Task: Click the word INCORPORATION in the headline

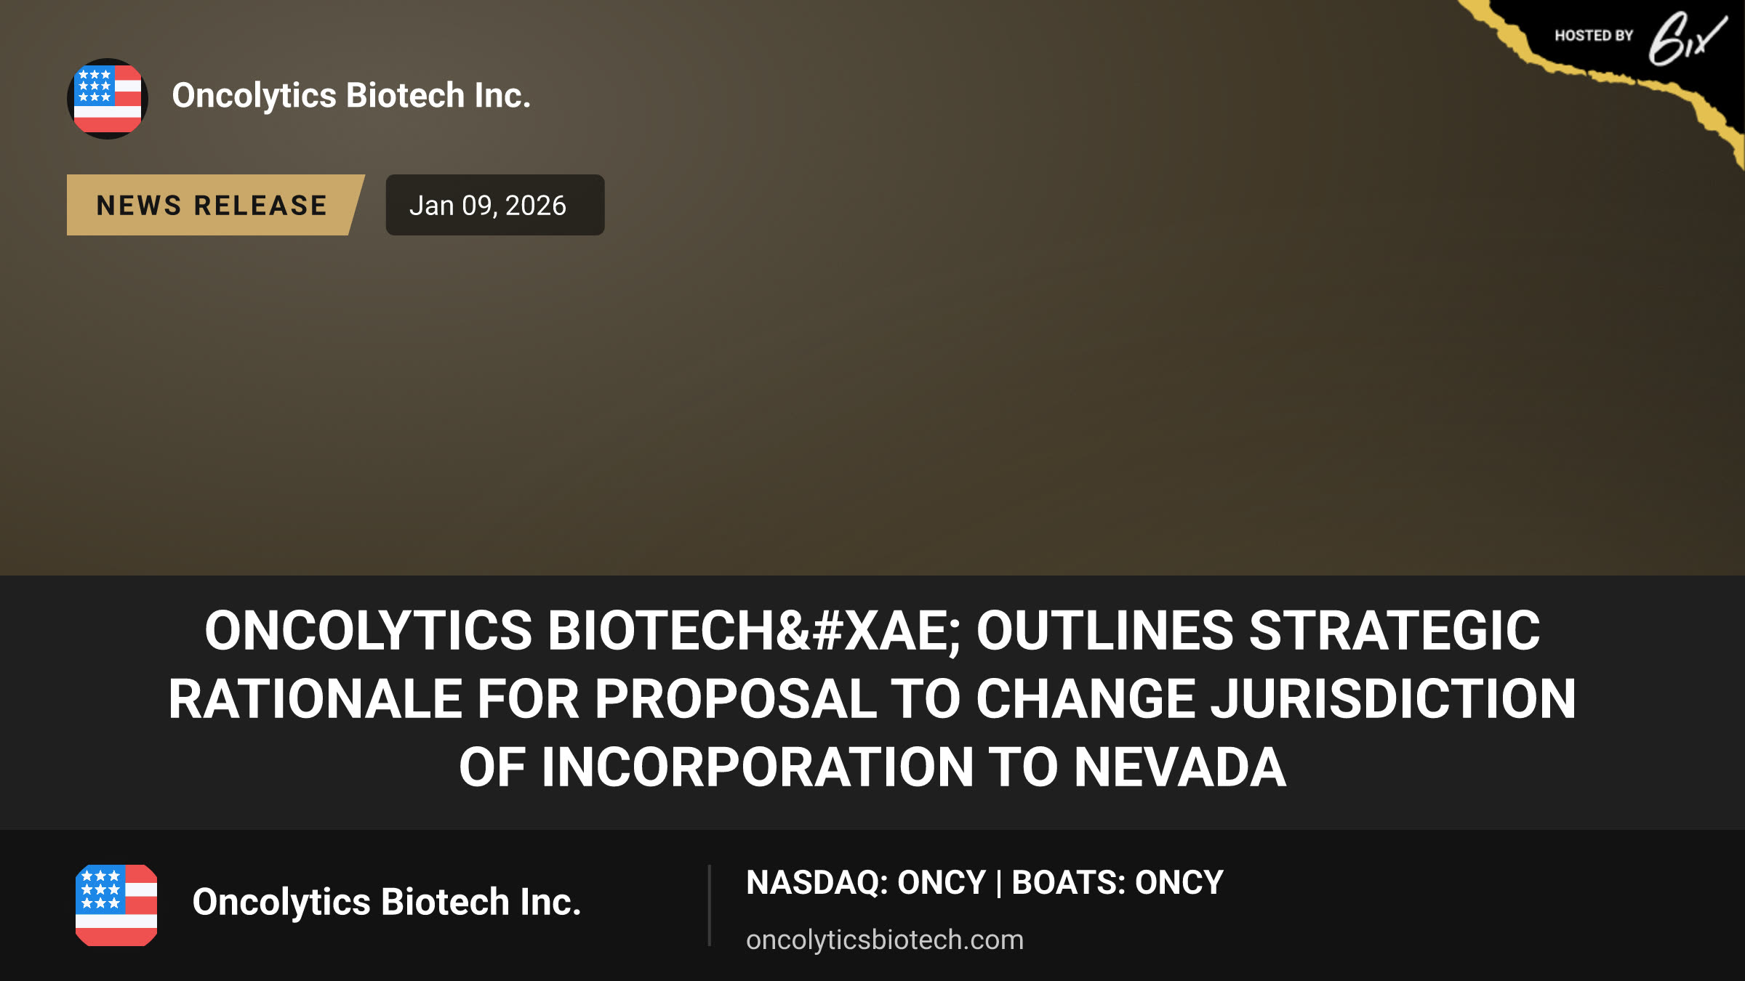Action: 758,767
